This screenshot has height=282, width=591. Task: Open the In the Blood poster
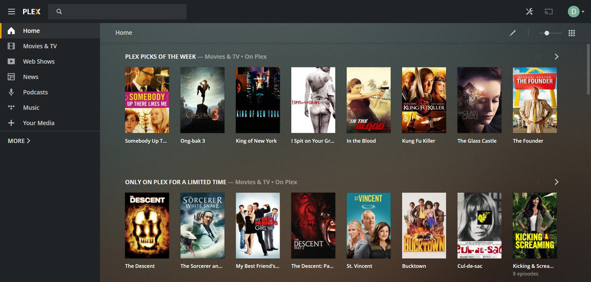click(369, 100)
